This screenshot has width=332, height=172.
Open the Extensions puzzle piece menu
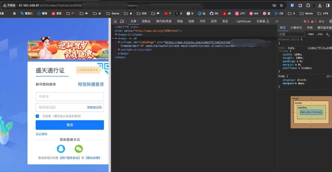[308, 5]
